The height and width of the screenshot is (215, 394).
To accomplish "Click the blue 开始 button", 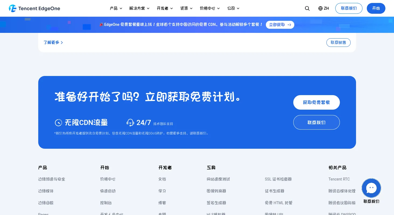I will click(376, 8).
